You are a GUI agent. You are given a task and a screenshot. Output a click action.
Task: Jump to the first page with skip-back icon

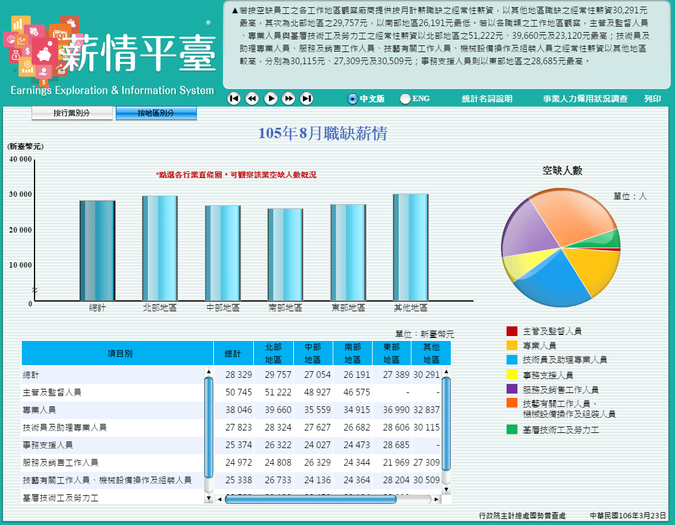click(x=234, y=98)
